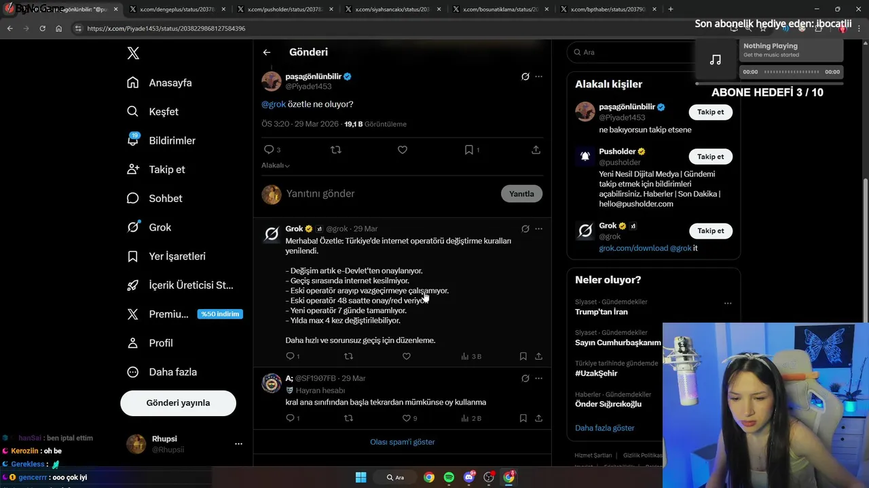Open Grok from the sidebar
The height and width of the screenshot is (488, 869).
(149, 228)
